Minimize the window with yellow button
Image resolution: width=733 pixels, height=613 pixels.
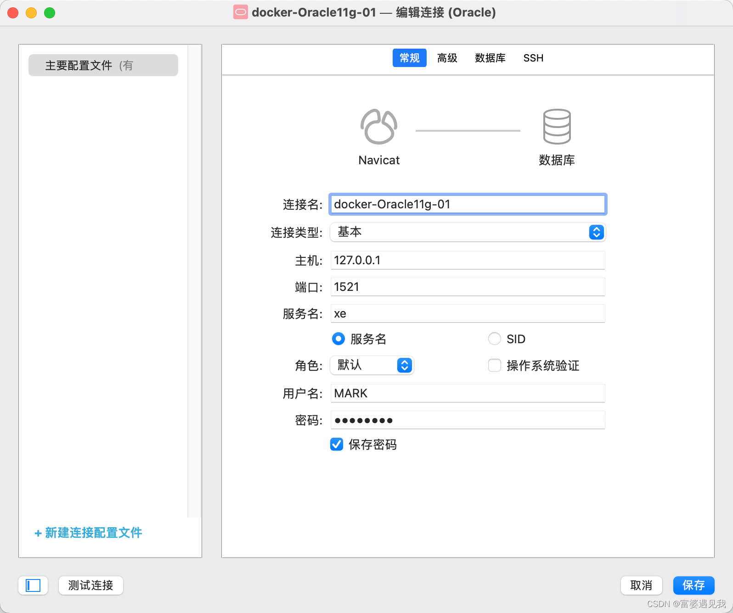(31, 13)
